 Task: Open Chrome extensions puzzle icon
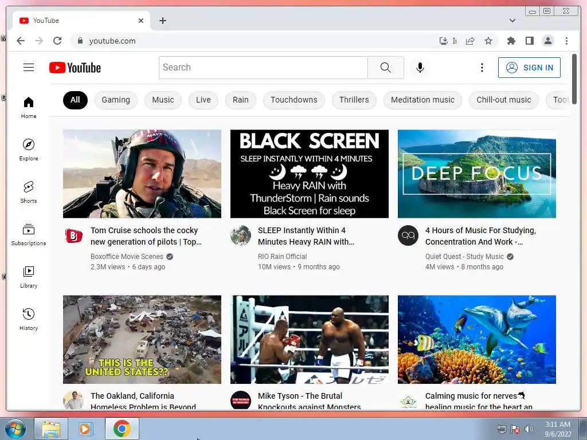(511, 41)
